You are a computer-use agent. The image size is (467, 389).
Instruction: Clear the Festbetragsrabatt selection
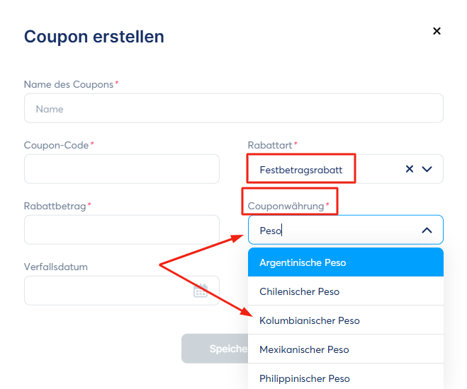pyautogui.click(x=410, y=169)
